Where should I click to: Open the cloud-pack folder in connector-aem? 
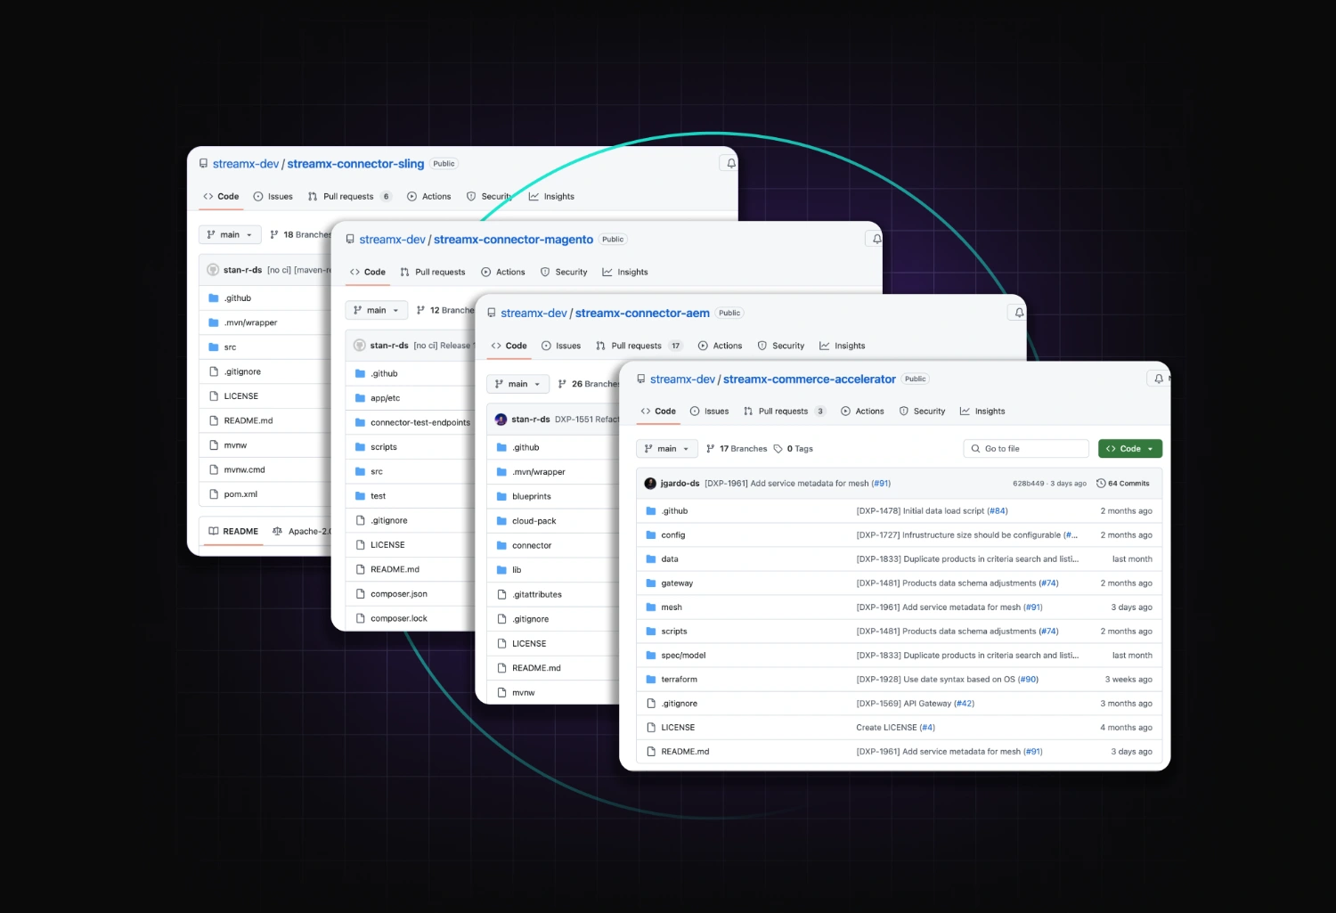(534, 520)
